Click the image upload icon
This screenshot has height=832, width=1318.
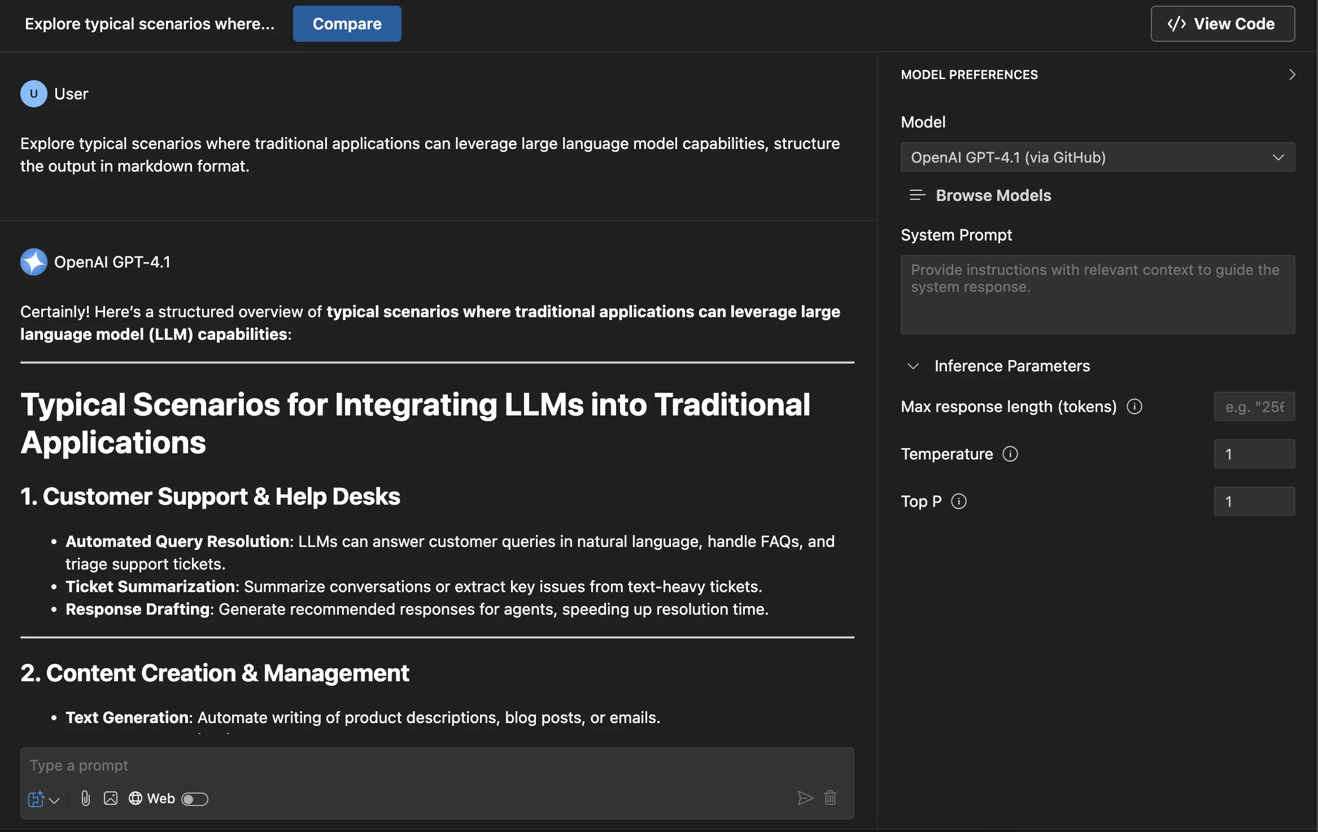tap(111, 798)
